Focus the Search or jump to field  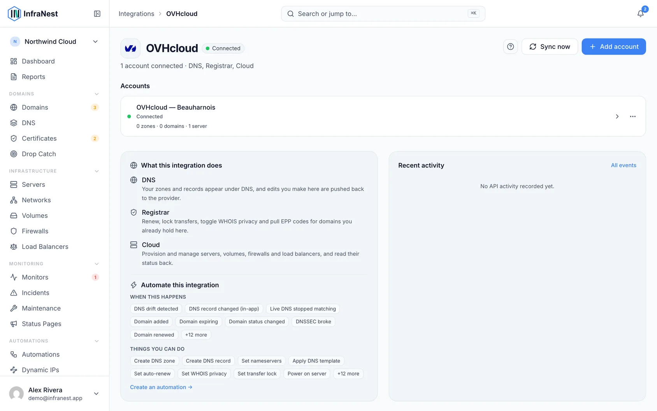click(x=383, y=14)
